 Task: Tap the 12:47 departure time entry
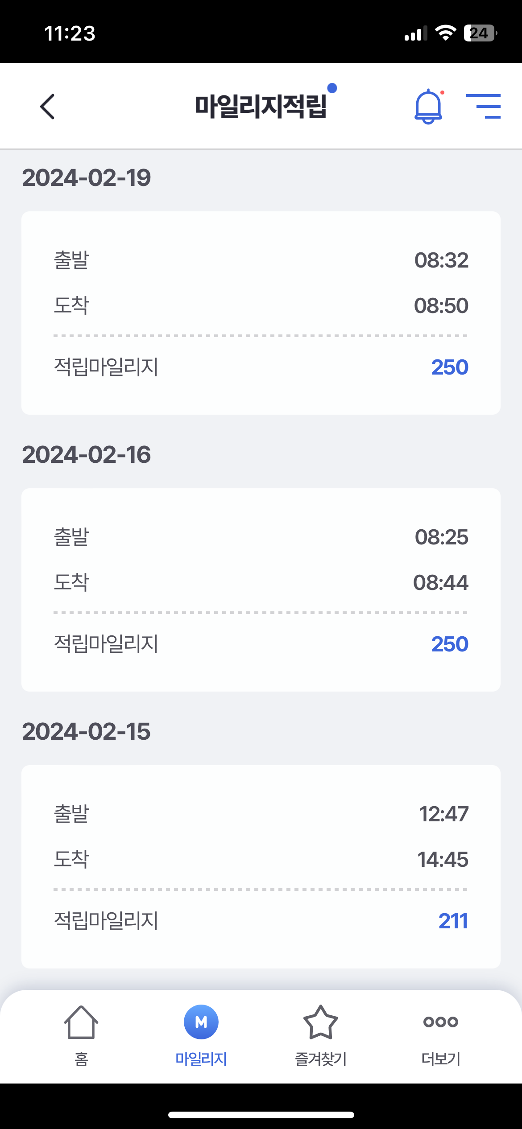point(443,814)
